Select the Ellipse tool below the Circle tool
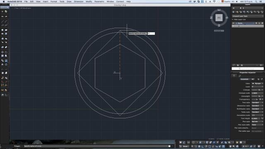 2,34
